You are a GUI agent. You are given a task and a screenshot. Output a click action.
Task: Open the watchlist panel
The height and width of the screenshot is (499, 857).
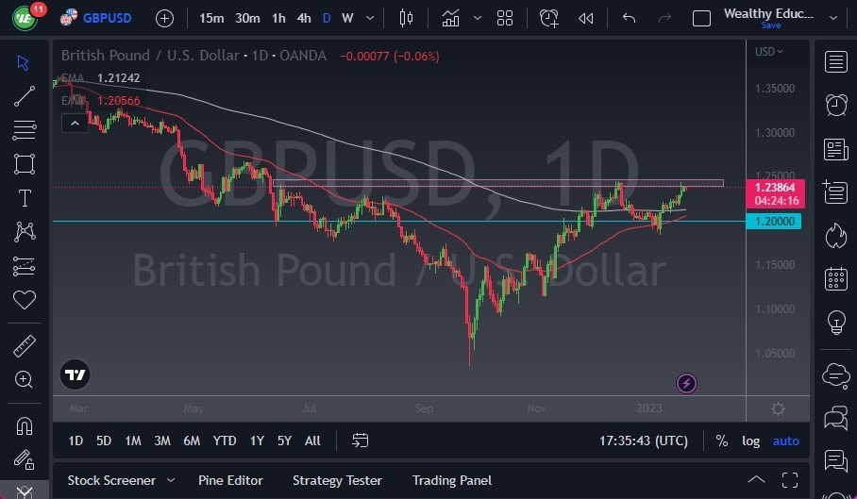click(835, 61)
